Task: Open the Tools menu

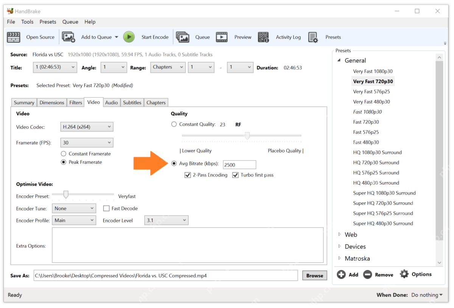Action: tap(27, 22)
